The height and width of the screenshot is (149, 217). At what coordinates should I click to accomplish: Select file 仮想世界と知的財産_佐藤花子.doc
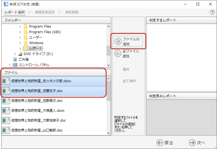54,91
